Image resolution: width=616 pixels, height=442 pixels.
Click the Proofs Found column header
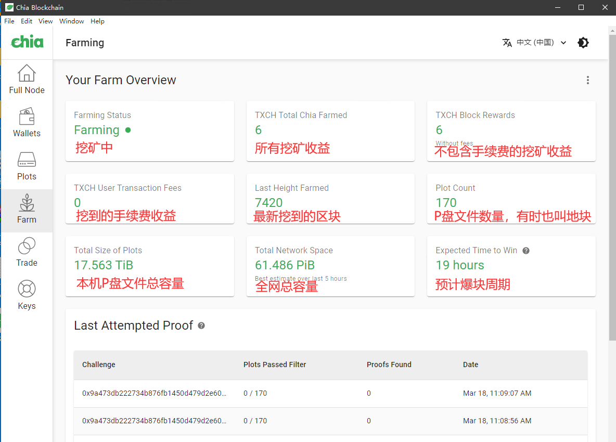(x=389, y=365)
